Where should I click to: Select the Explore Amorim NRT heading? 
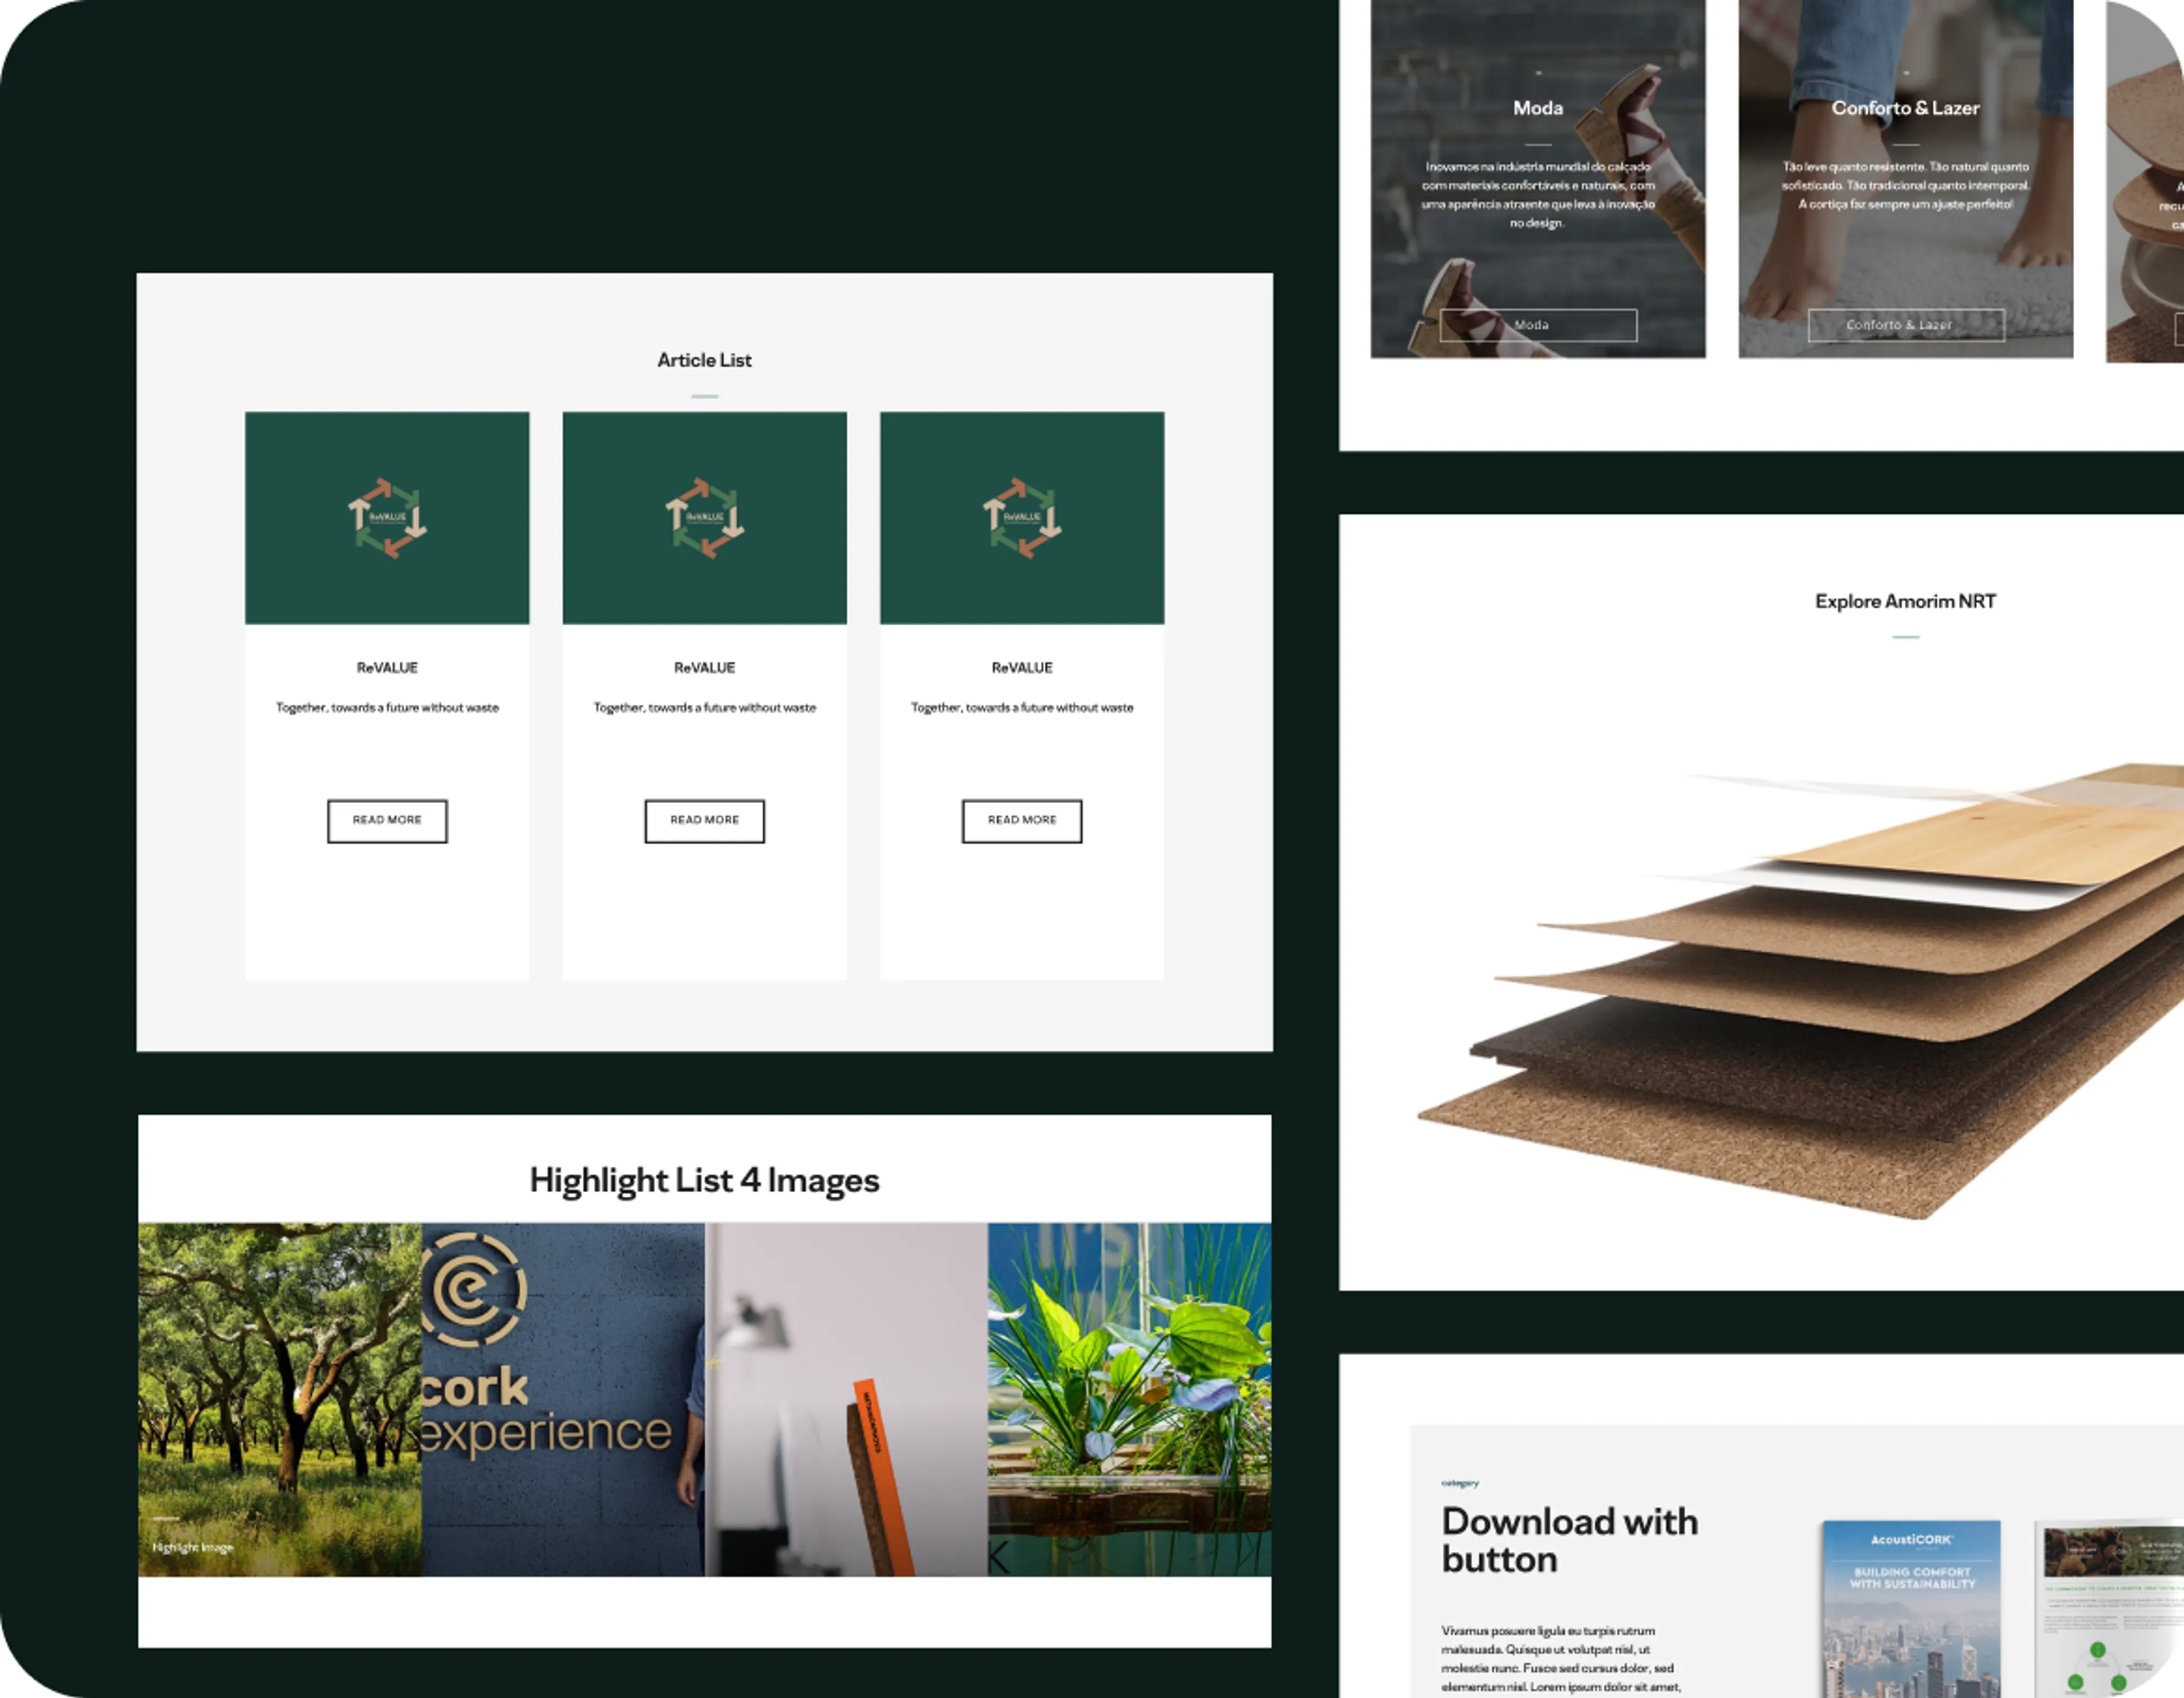[1906, 601]
